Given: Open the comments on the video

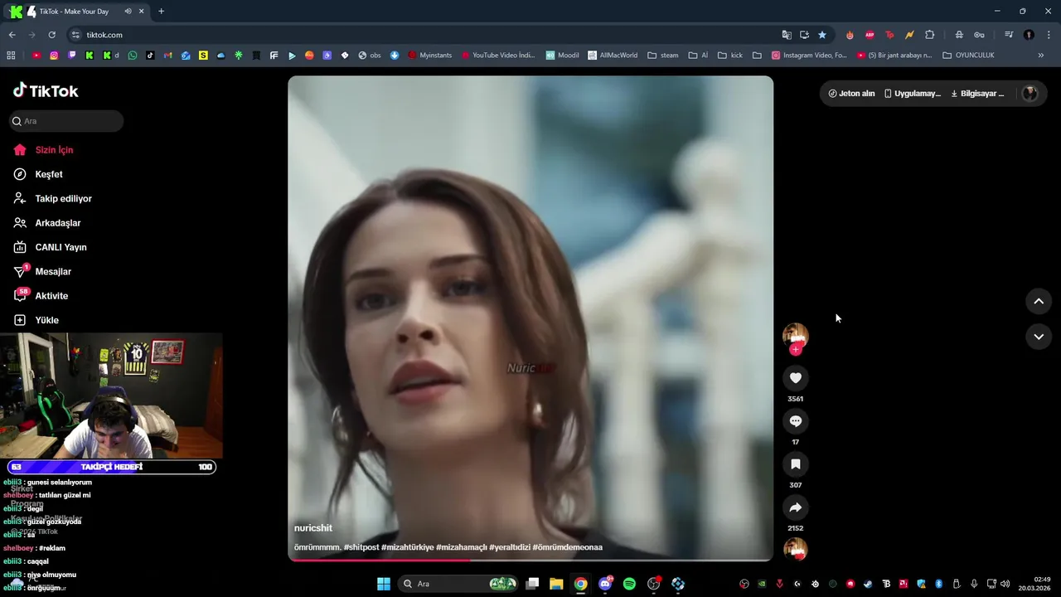Looking at the screenshot, I should [795, 421].
